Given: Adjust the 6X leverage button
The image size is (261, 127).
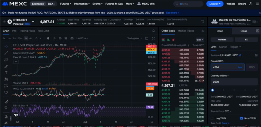Looking at the screenshot, I should [246, 40].
